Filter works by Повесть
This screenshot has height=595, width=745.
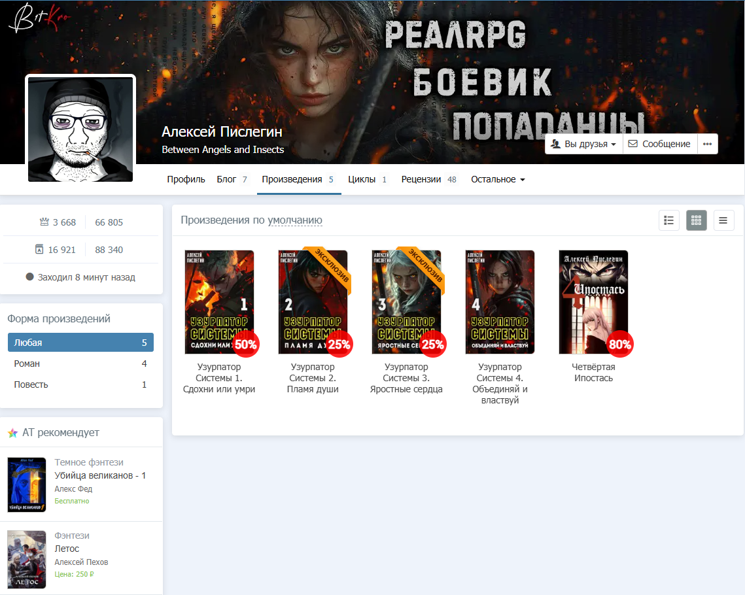80,384
